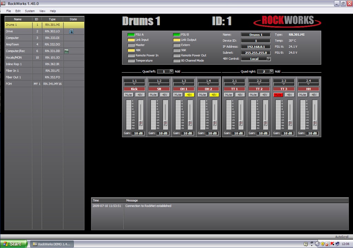The image size is (353, 248).
Task: Click the 48K sample rate indicator
Action: point(131,50)
